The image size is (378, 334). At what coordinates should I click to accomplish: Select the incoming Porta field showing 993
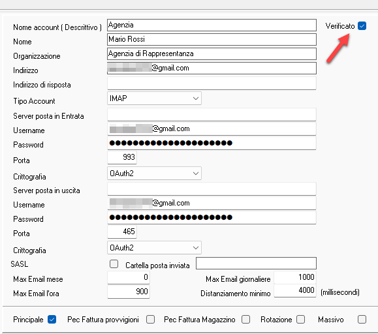click(122, 157)
